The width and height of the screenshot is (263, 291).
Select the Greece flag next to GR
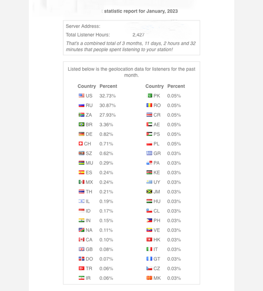coord(149,153)
